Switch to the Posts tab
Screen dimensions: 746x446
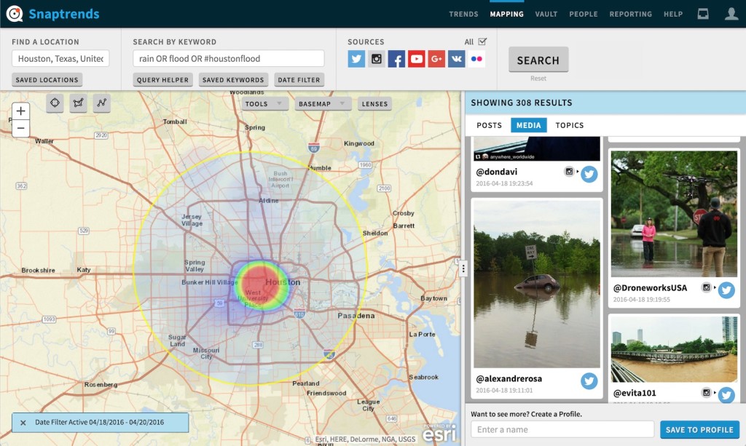[x=489, y=125]
